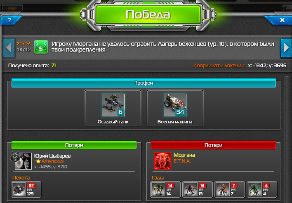Go to the previous battle report arrow
The image size is (292, 203).
coord(9,48)
